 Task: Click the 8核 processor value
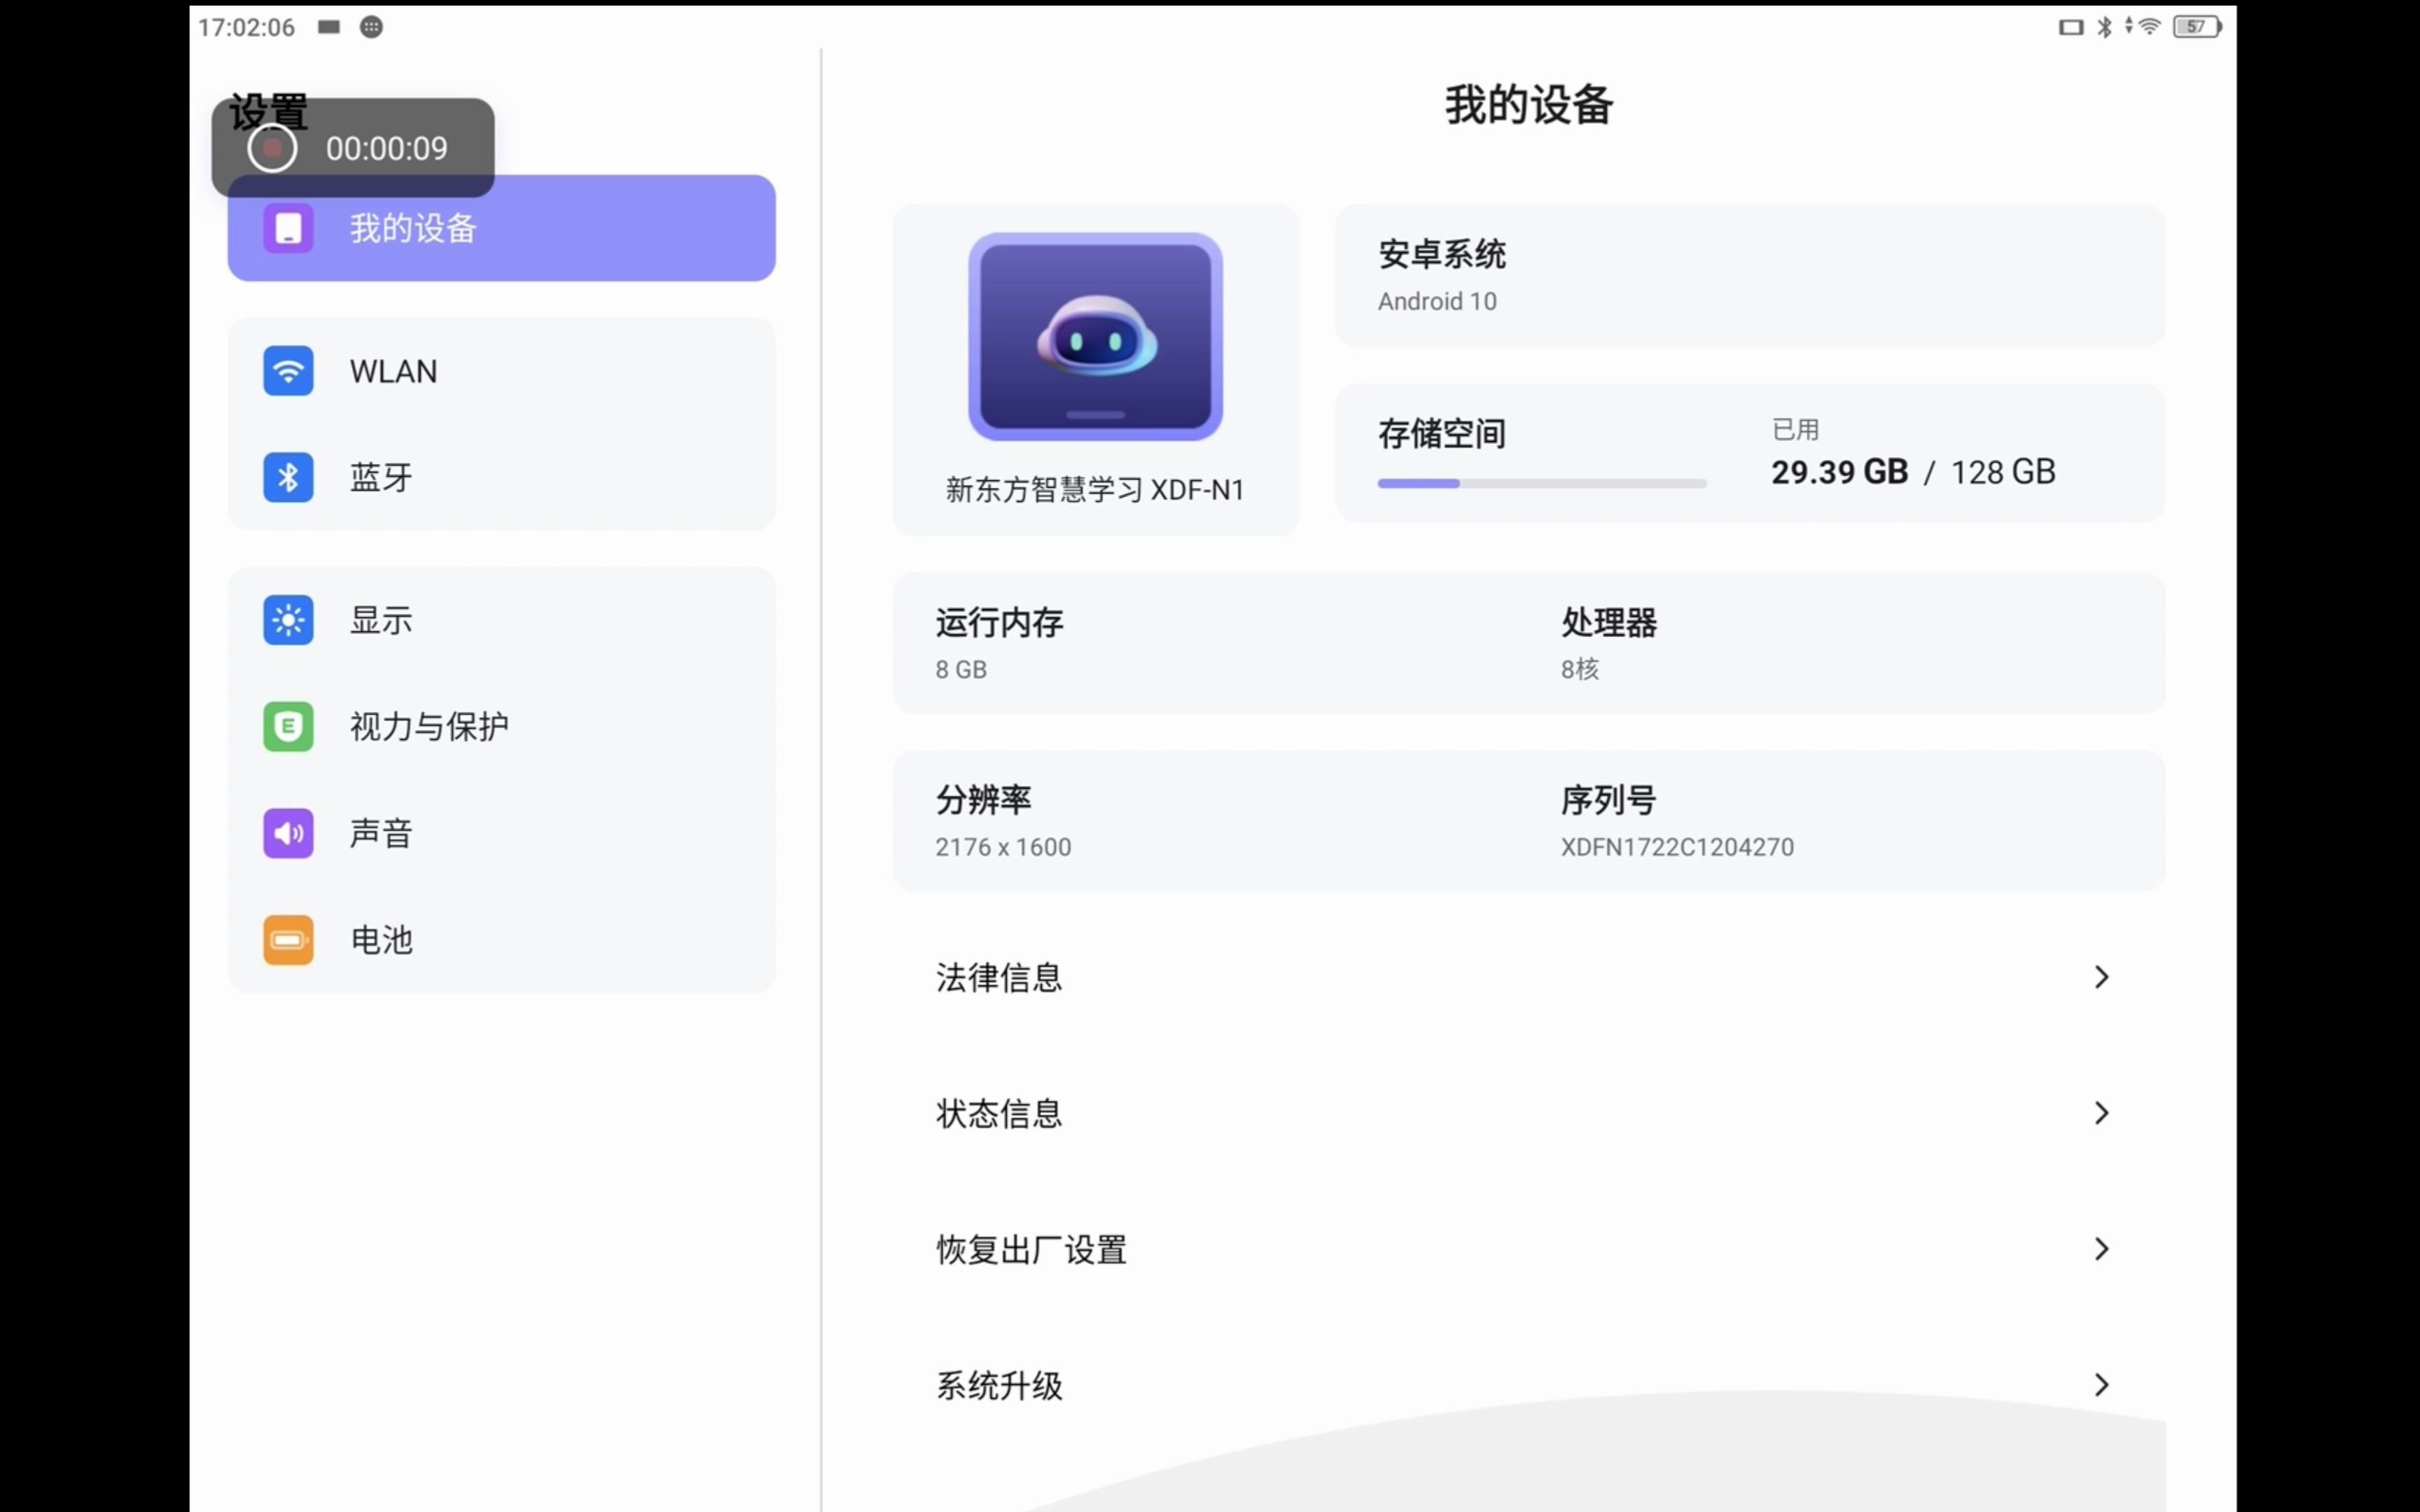pos(1580,669)
